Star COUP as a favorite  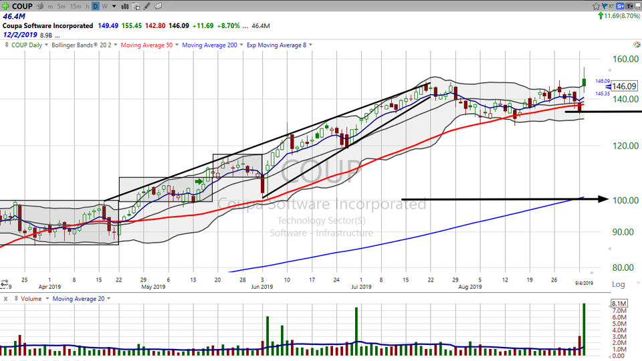597,6
